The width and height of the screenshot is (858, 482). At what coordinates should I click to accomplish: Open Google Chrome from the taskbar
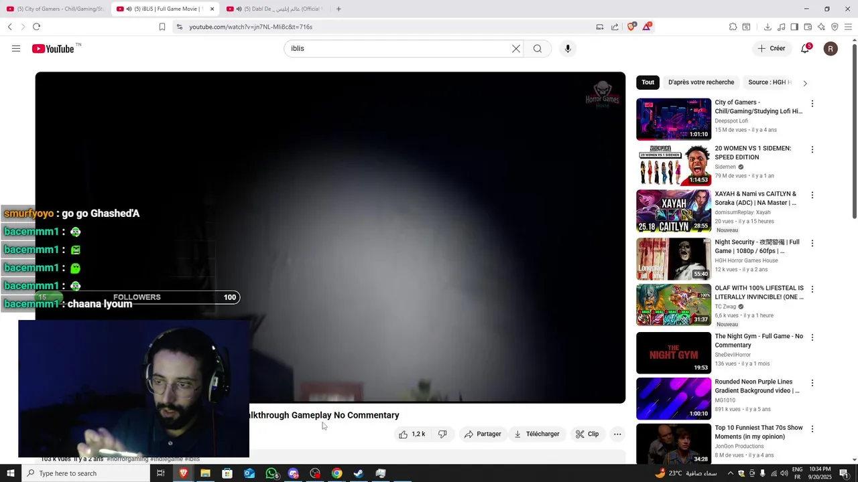pyautogui.click(x=336, y=473)
